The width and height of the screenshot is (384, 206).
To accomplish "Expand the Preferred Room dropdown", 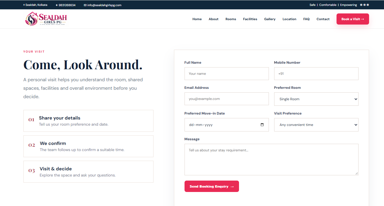I will click(316, 99).
